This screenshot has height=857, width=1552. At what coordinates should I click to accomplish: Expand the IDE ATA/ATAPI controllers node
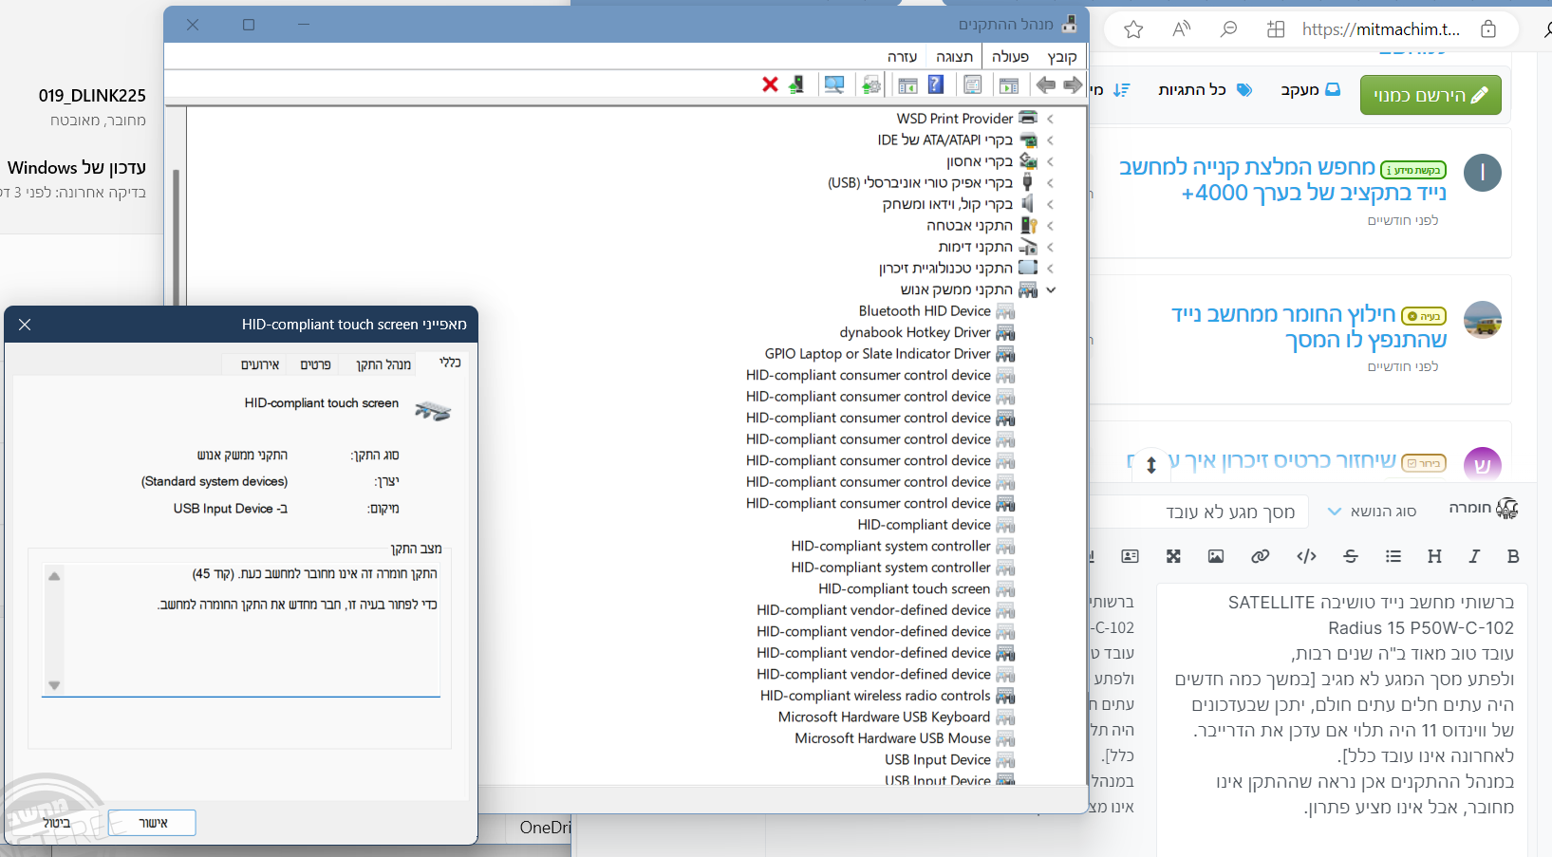click(x=1050, y=140)
